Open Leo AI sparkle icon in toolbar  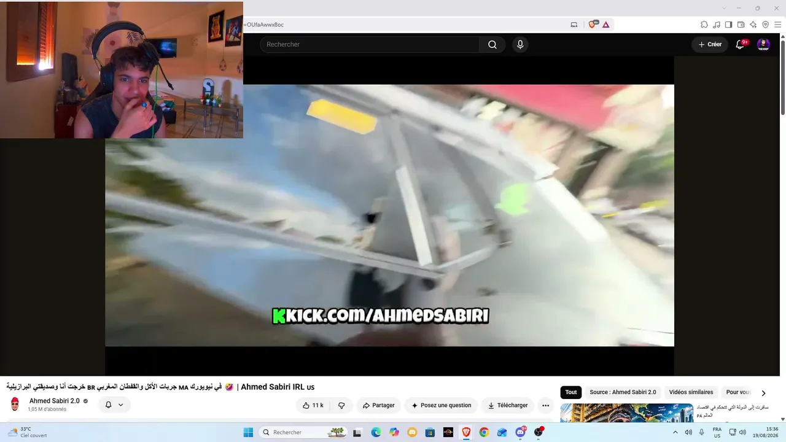[x=753, y=25]
